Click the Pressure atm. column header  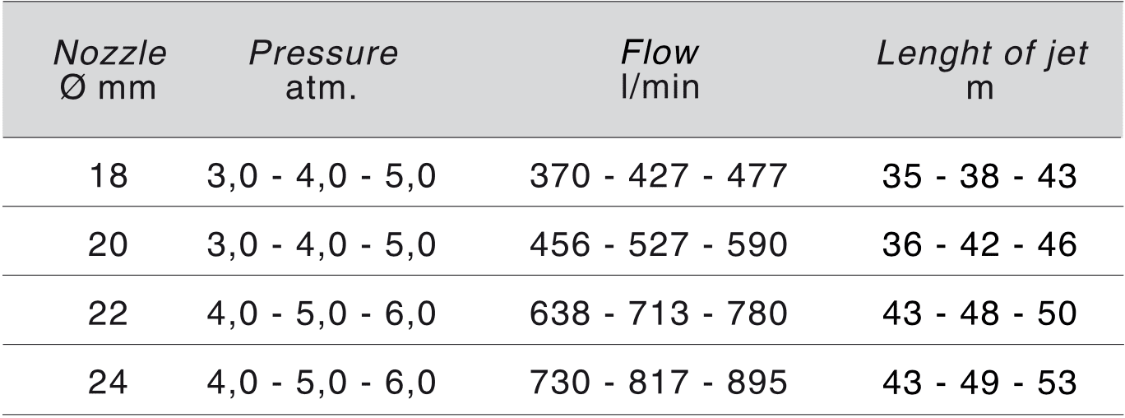click(x=323, y=70)
